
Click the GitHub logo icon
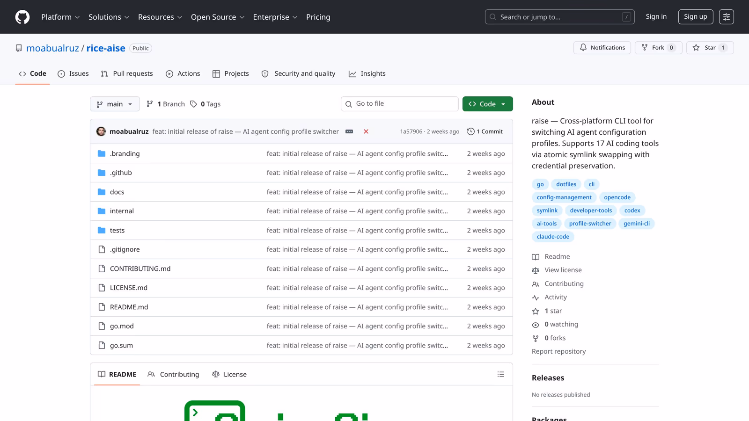coord(22,17)
